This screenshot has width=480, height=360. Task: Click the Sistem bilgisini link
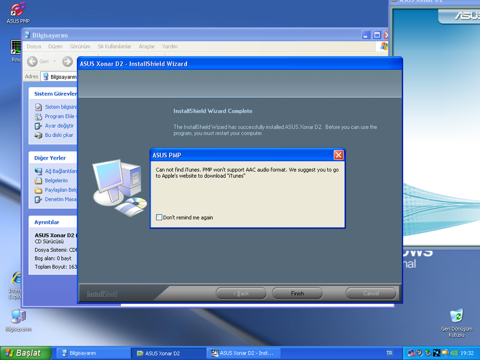coord(61,107)
